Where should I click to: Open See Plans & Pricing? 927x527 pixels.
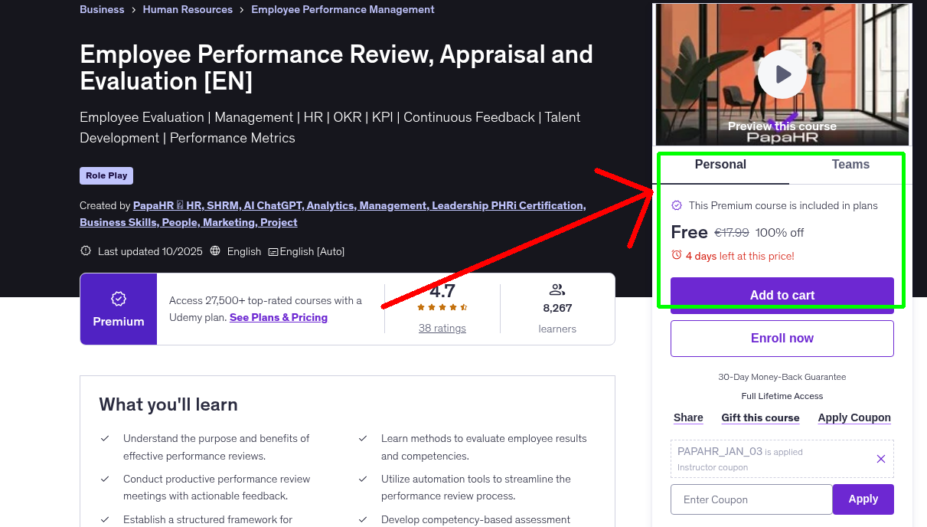coord(278,317)
